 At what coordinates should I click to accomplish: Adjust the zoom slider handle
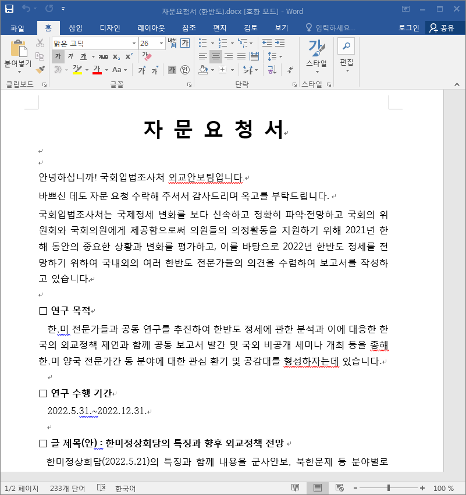pyautogui.click(x=389, y=488)
